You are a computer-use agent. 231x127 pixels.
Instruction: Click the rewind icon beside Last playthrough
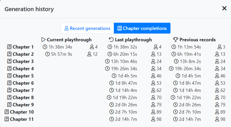(x=111, y=39)
